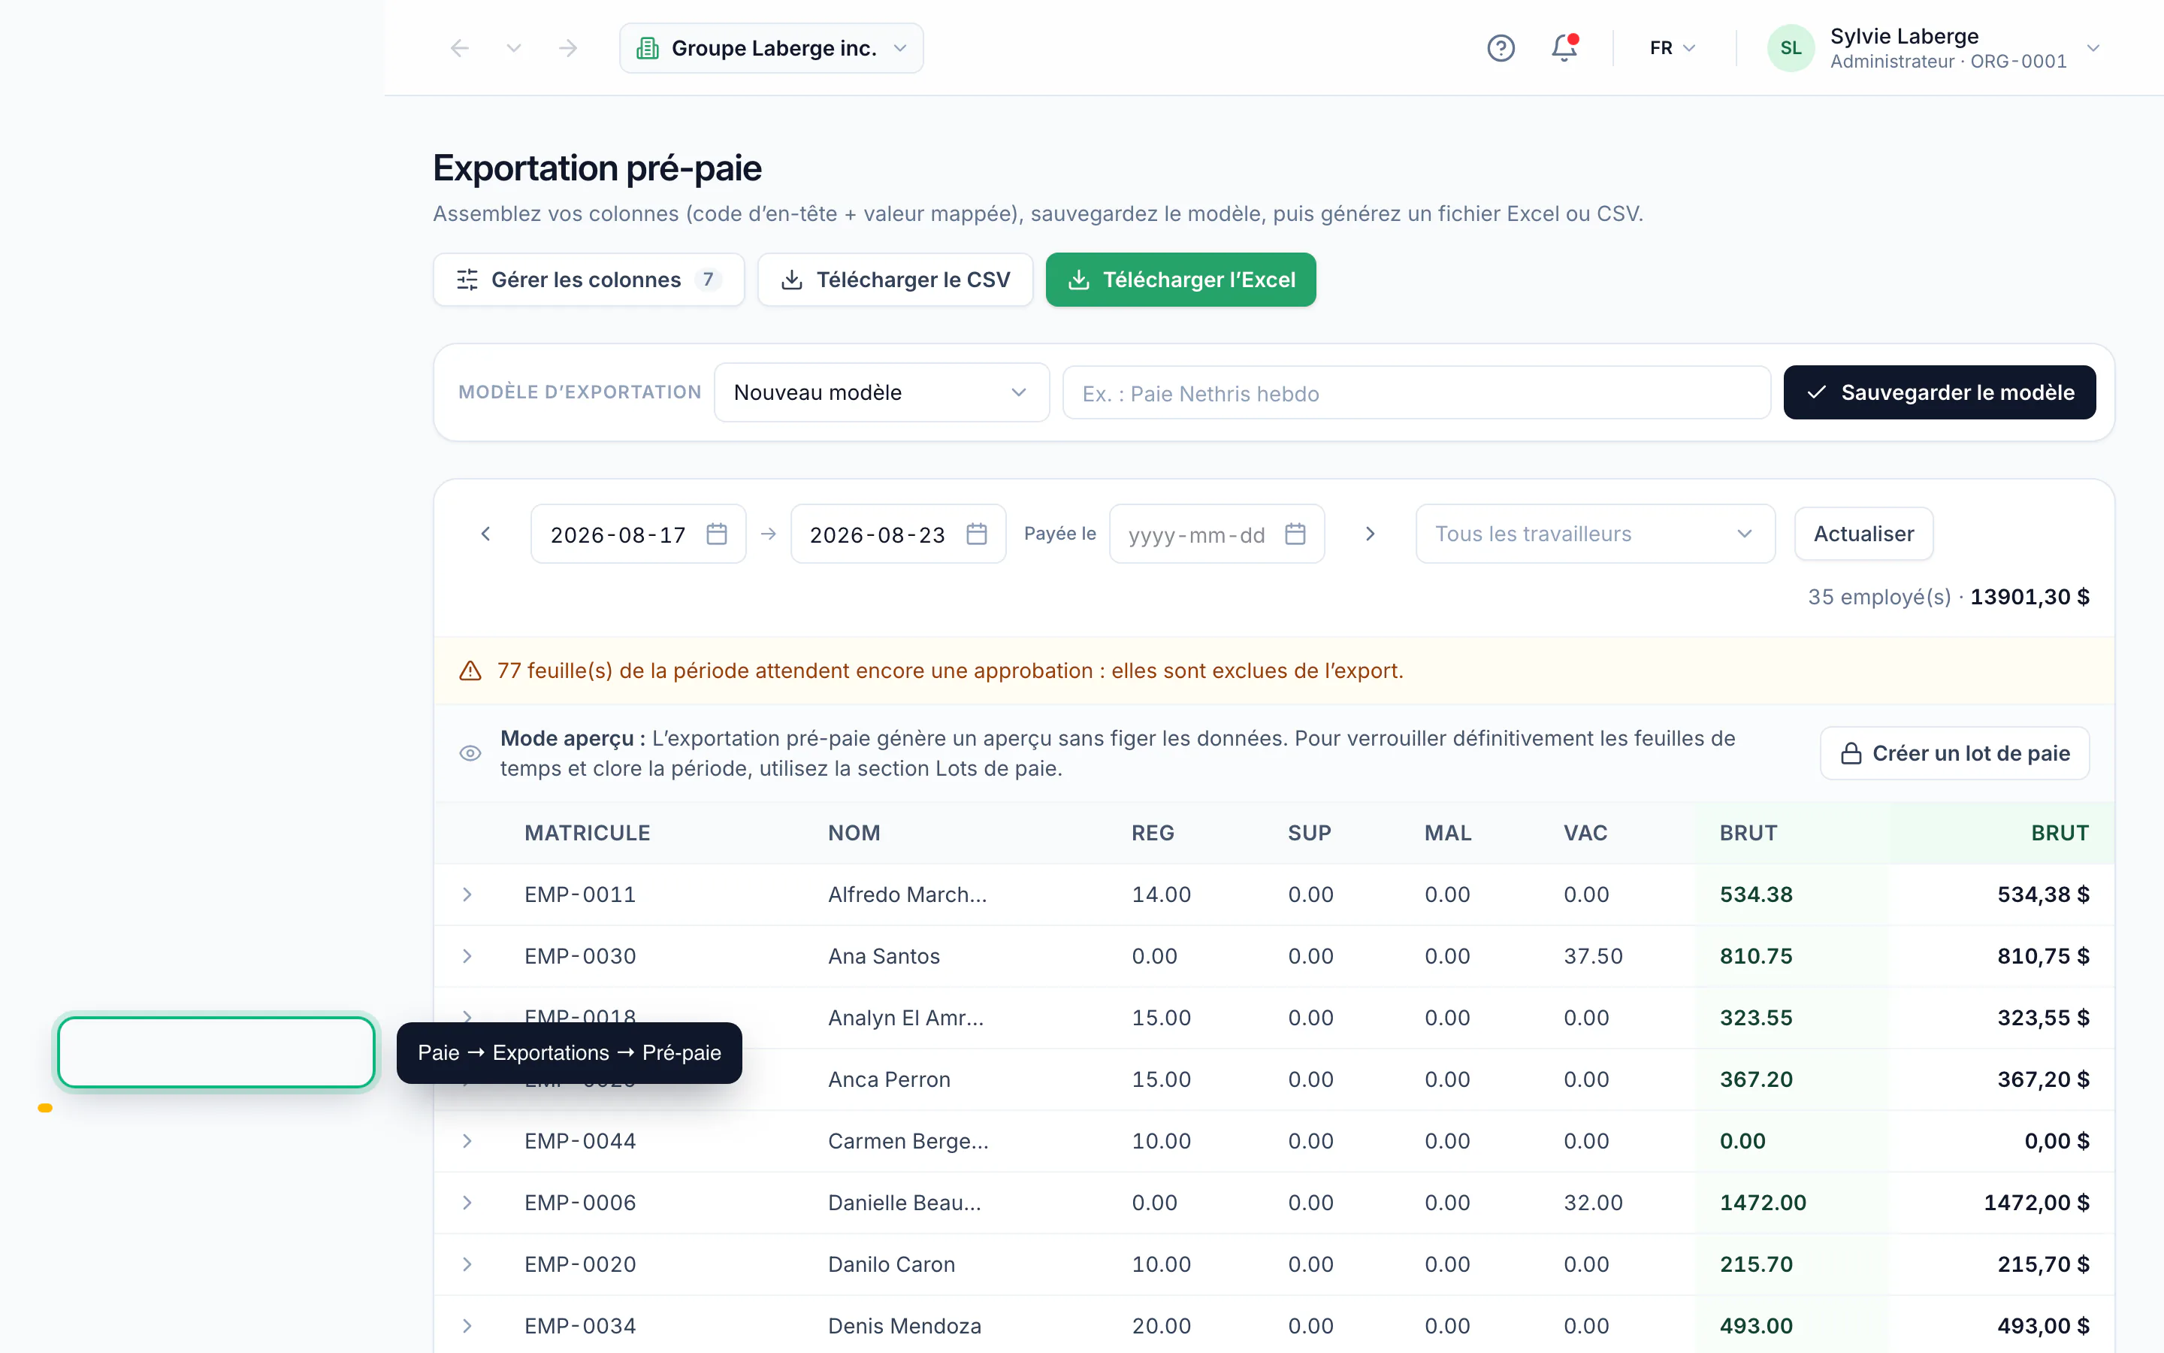Image resolution: width=2164 pixels, height=1353 pixels.
Task: Open calendar icon for Payée le date
Action: click(x=1295, y=534)
